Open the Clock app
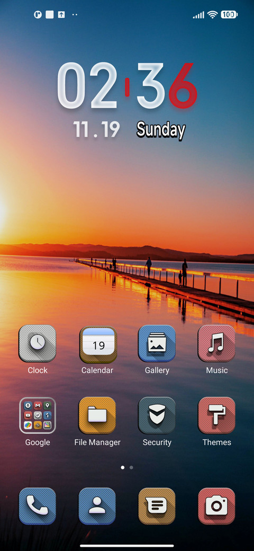This screenshot has width=254, height=551. pyautogui.click(x=37, y=343)
